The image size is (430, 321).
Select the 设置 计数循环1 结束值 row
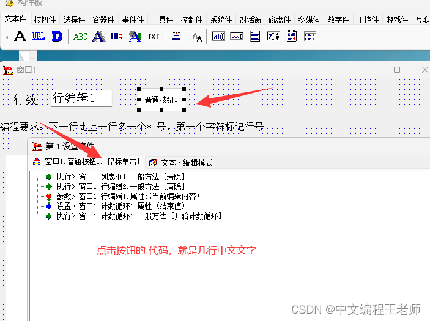tap(120, 206)
